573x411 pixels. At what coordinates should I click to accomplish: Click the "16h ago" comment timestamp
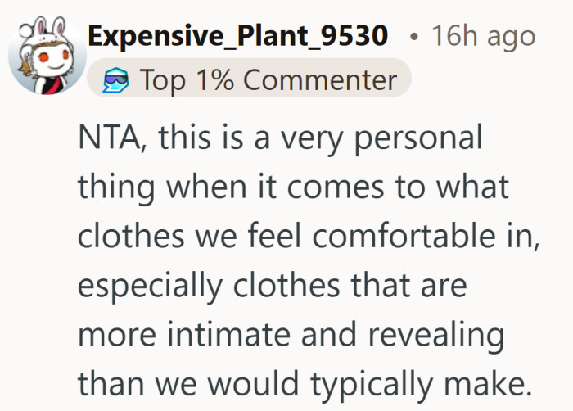point(483,36)
